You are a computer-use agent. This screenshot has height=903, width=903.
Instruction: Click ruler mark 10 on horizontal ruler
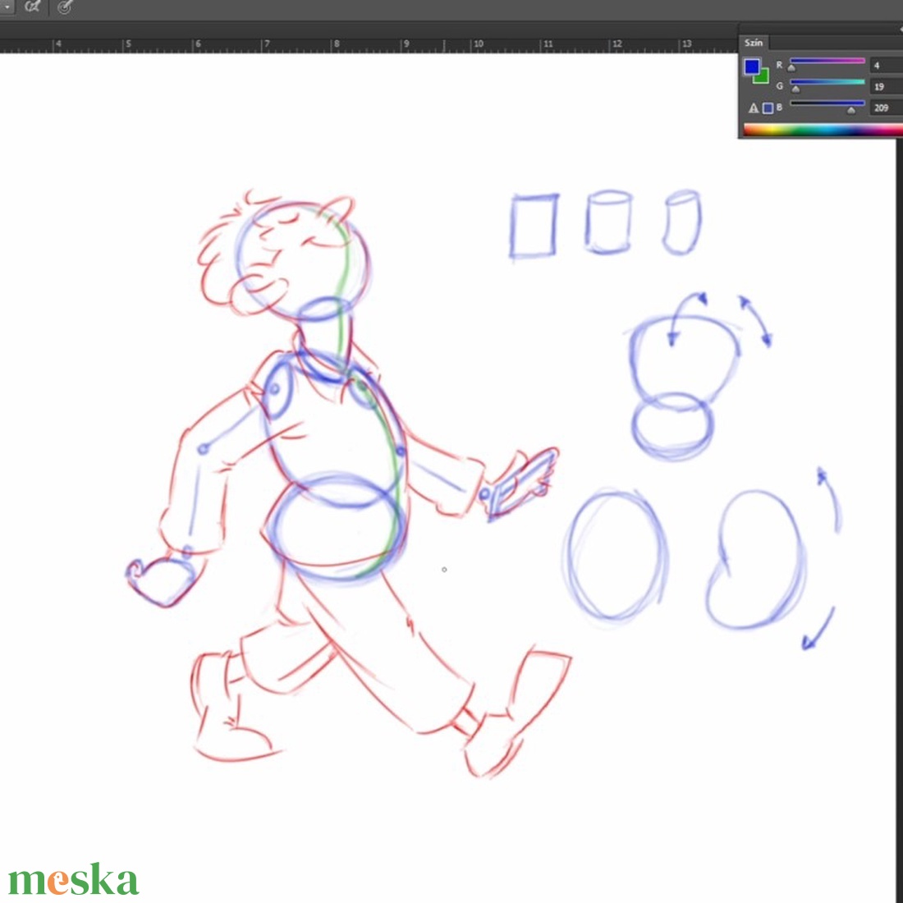478,44
